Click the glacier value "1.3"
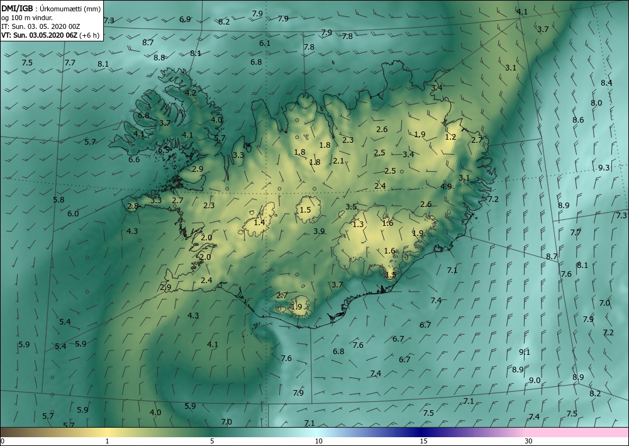The height and width of the screenshot is (446, 629). click(x=359, y=224)
